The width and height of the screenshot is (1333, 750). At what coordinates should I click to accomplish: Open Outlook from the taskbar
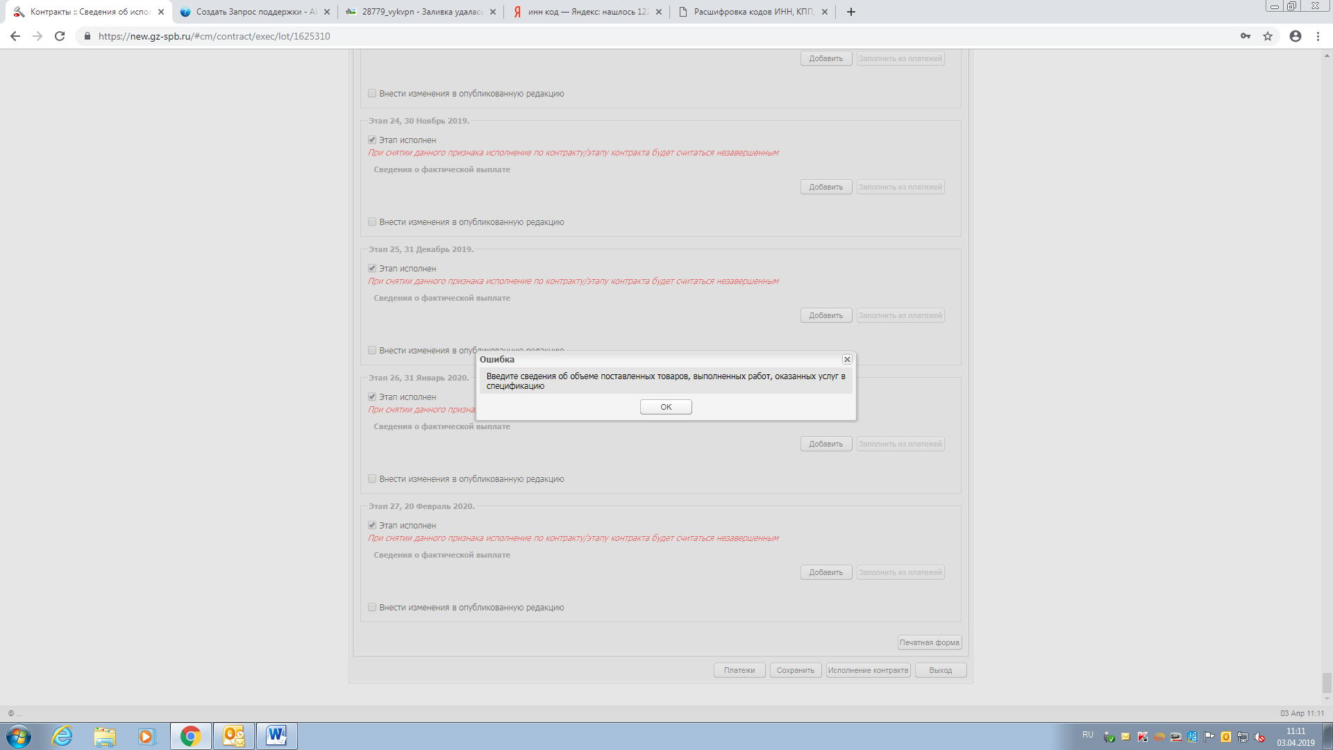click(x=233, y=735)
